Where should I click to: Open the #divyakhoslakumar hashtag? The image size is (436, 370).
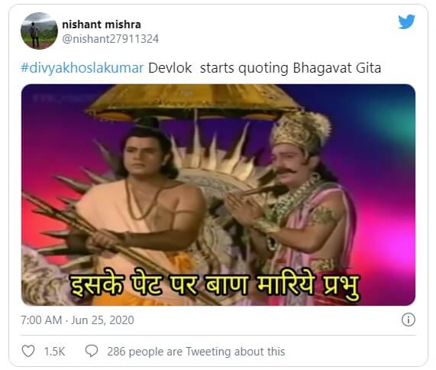pyautogui.click(x=82, y=68)
